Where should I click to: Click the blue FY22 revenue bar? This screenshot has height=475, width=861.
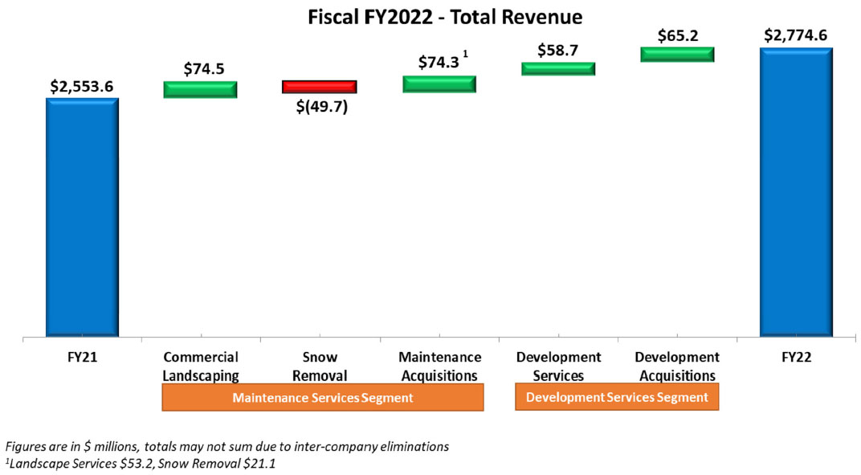tap(796, 191)
